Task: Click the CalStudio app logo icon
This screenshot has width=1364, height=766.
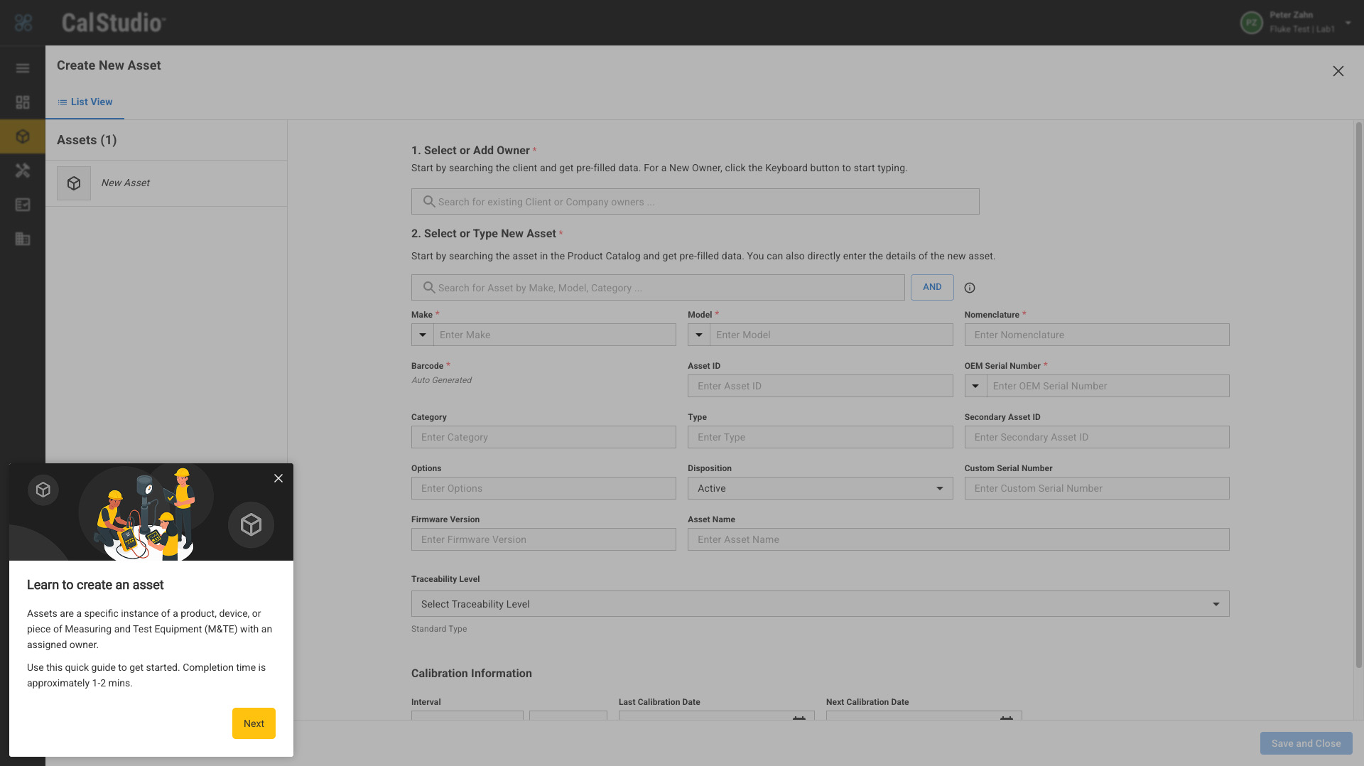Action: (x=23, y=23)
